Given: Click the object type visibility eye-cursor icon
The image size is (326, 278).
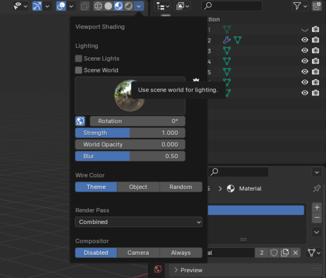Looking at the screenshot, I should [17, 6].
